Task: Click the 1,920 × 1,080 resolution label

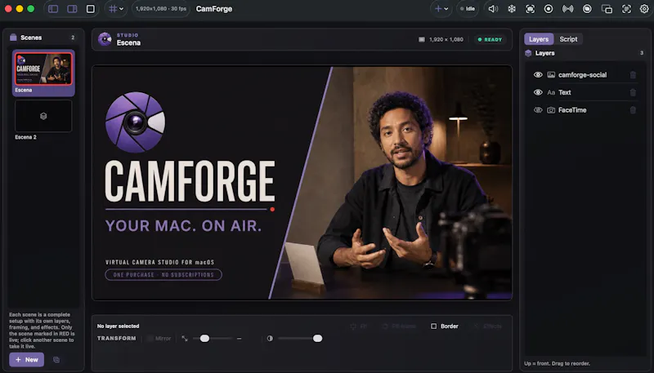Action: tap(446, 39)
